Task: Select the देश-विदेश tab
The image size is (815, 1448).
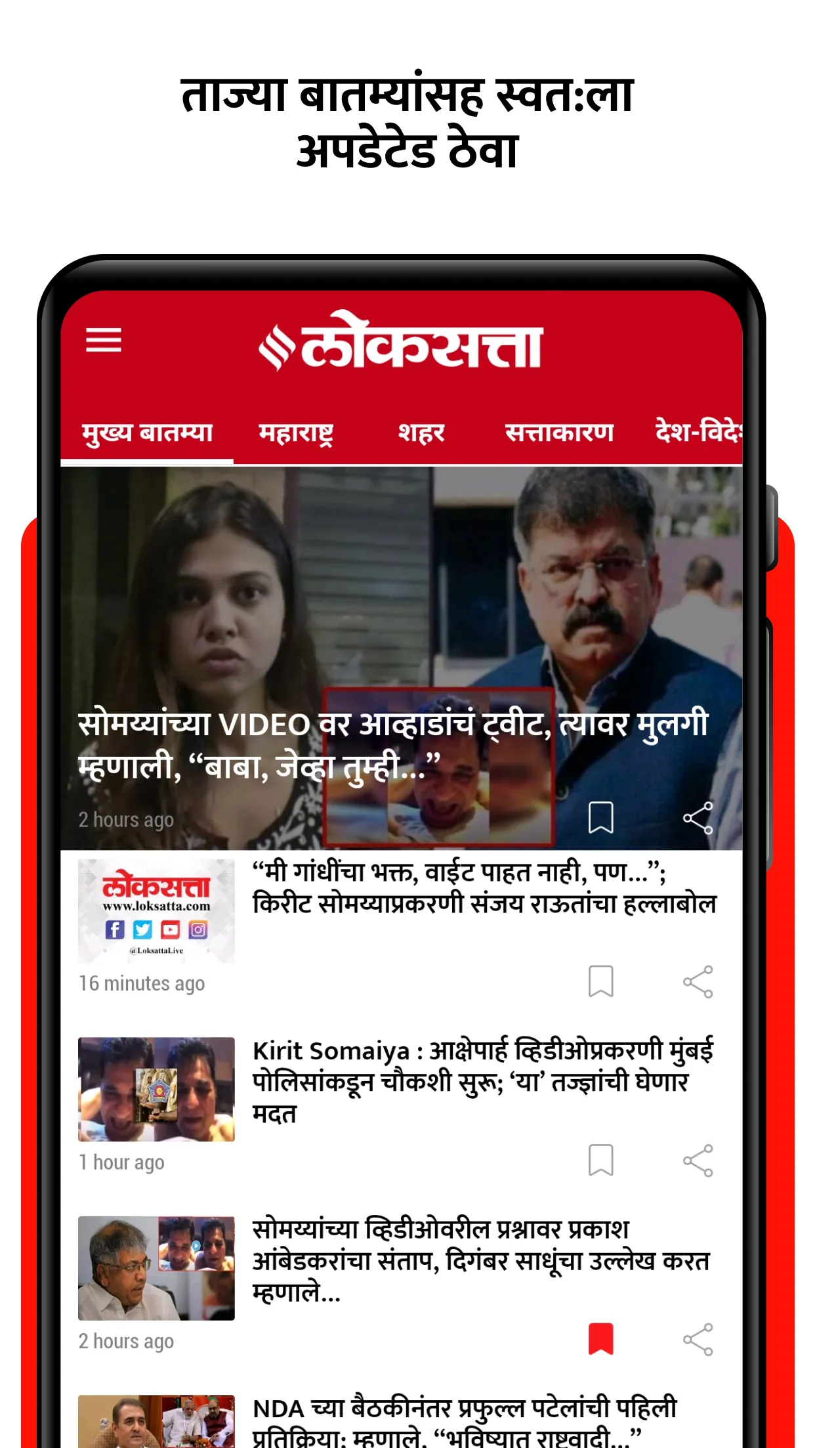Action: tap(698, 432)
